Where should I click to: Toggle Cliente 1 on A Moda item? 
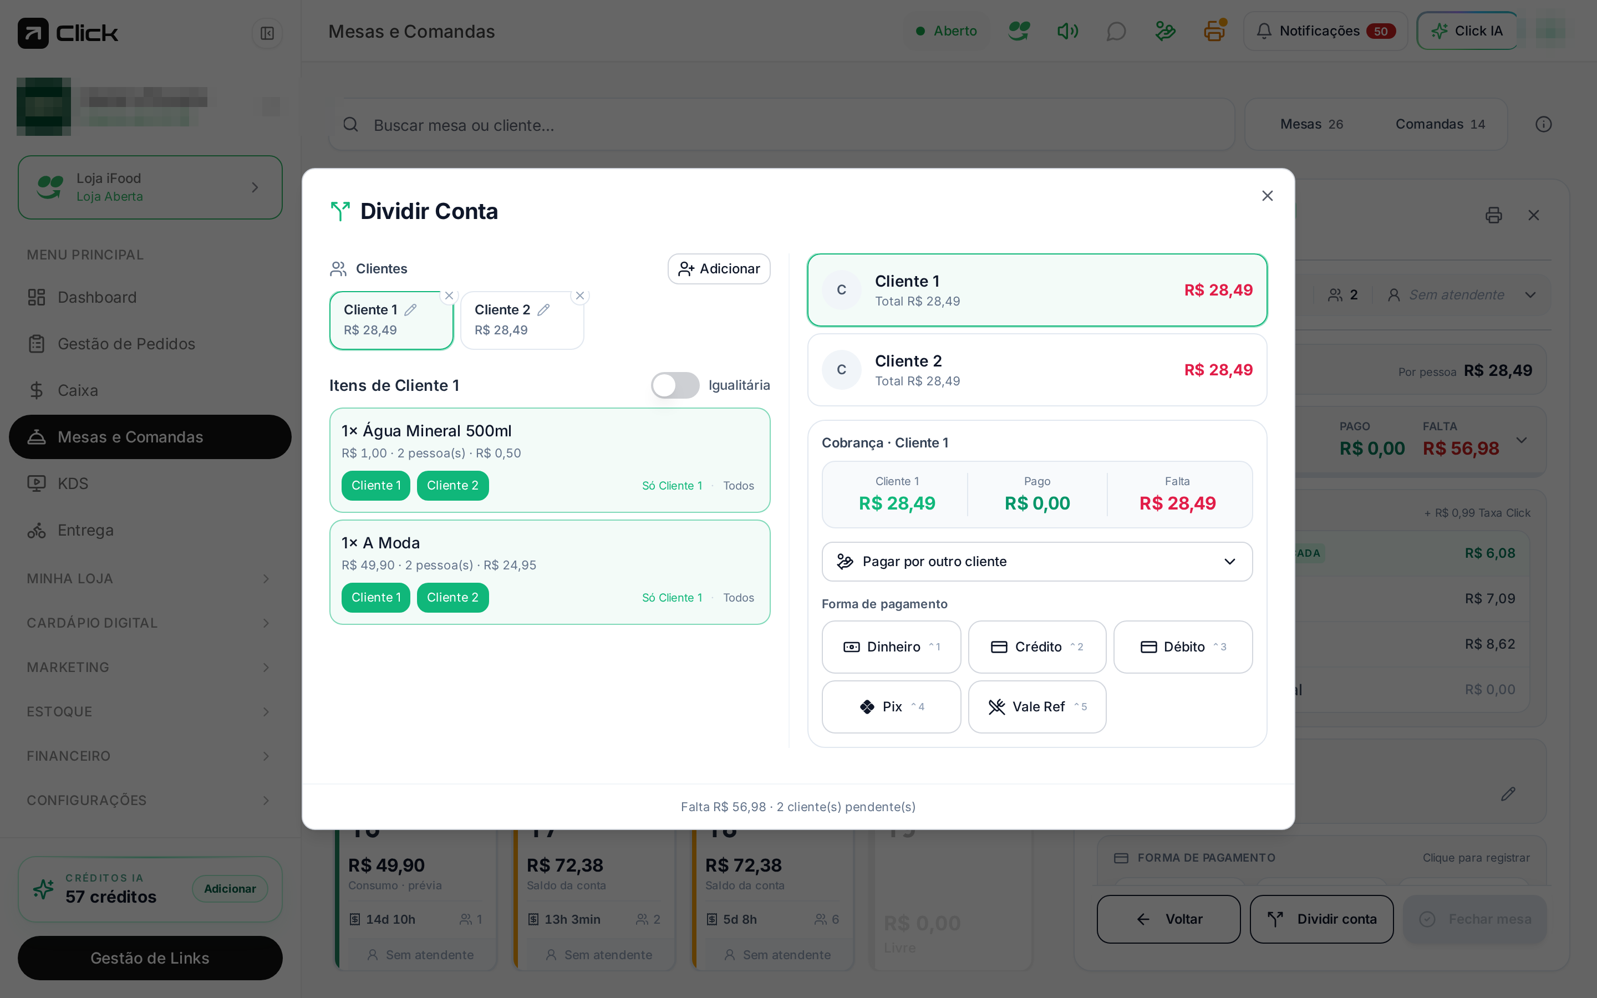[375, 597]
